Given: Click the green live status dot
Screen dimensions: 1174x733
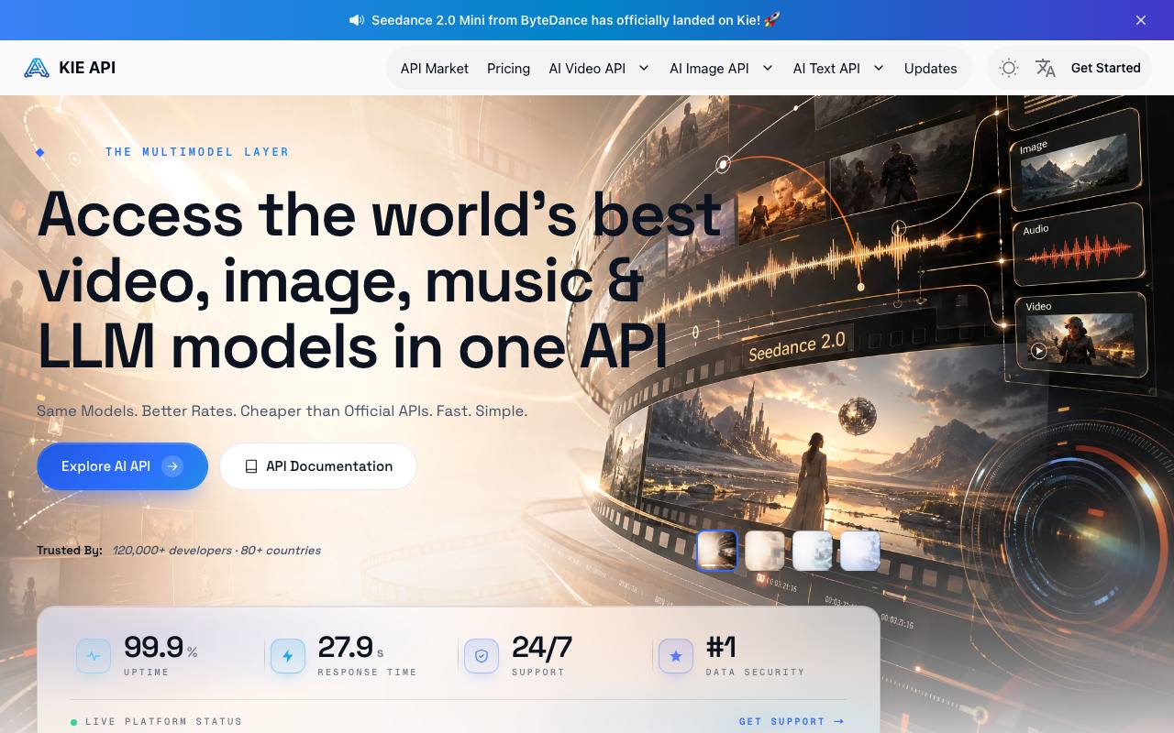Looking at the screenshot, I should 74,723.
